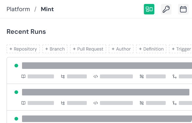
Task: Click first run's green status dot
Action: pyautogui.click(x=16, y=66)
